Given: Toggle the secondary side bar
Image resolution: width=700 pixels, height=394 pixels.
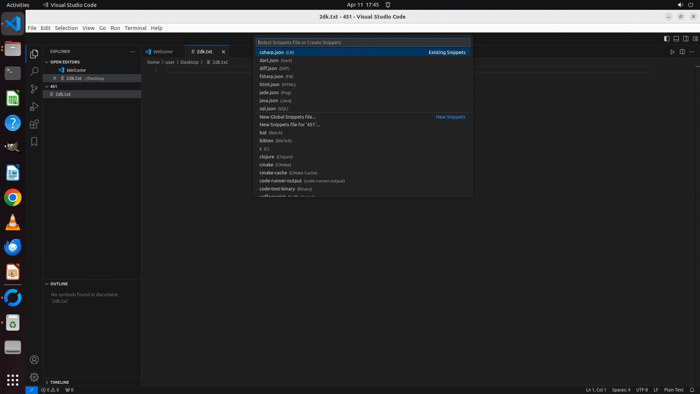Looking at the screenshot, I should coord(685,39).
